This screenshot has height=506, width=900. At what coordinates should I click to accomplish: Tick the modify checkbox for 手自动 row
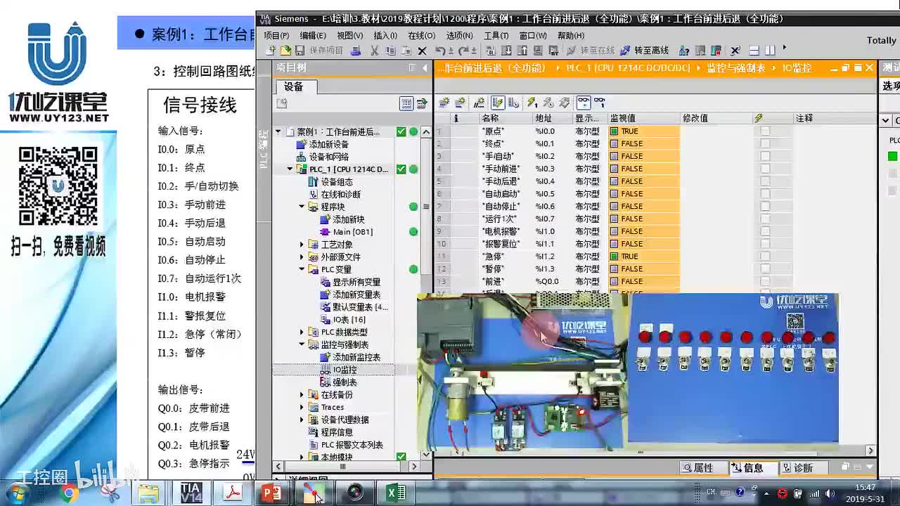[x=765, y=156]
